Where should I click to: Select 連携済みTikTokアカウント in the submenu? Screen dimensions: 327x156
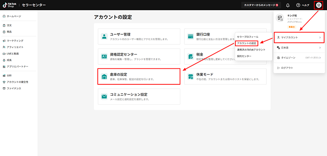251,50
